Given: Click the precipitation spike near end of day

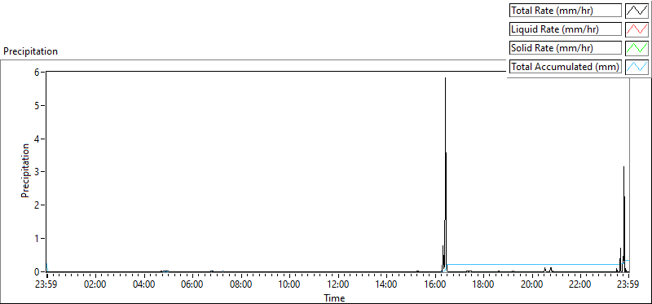Looking at the screenshot, I should pyautogui.click(x=623, y=218).
